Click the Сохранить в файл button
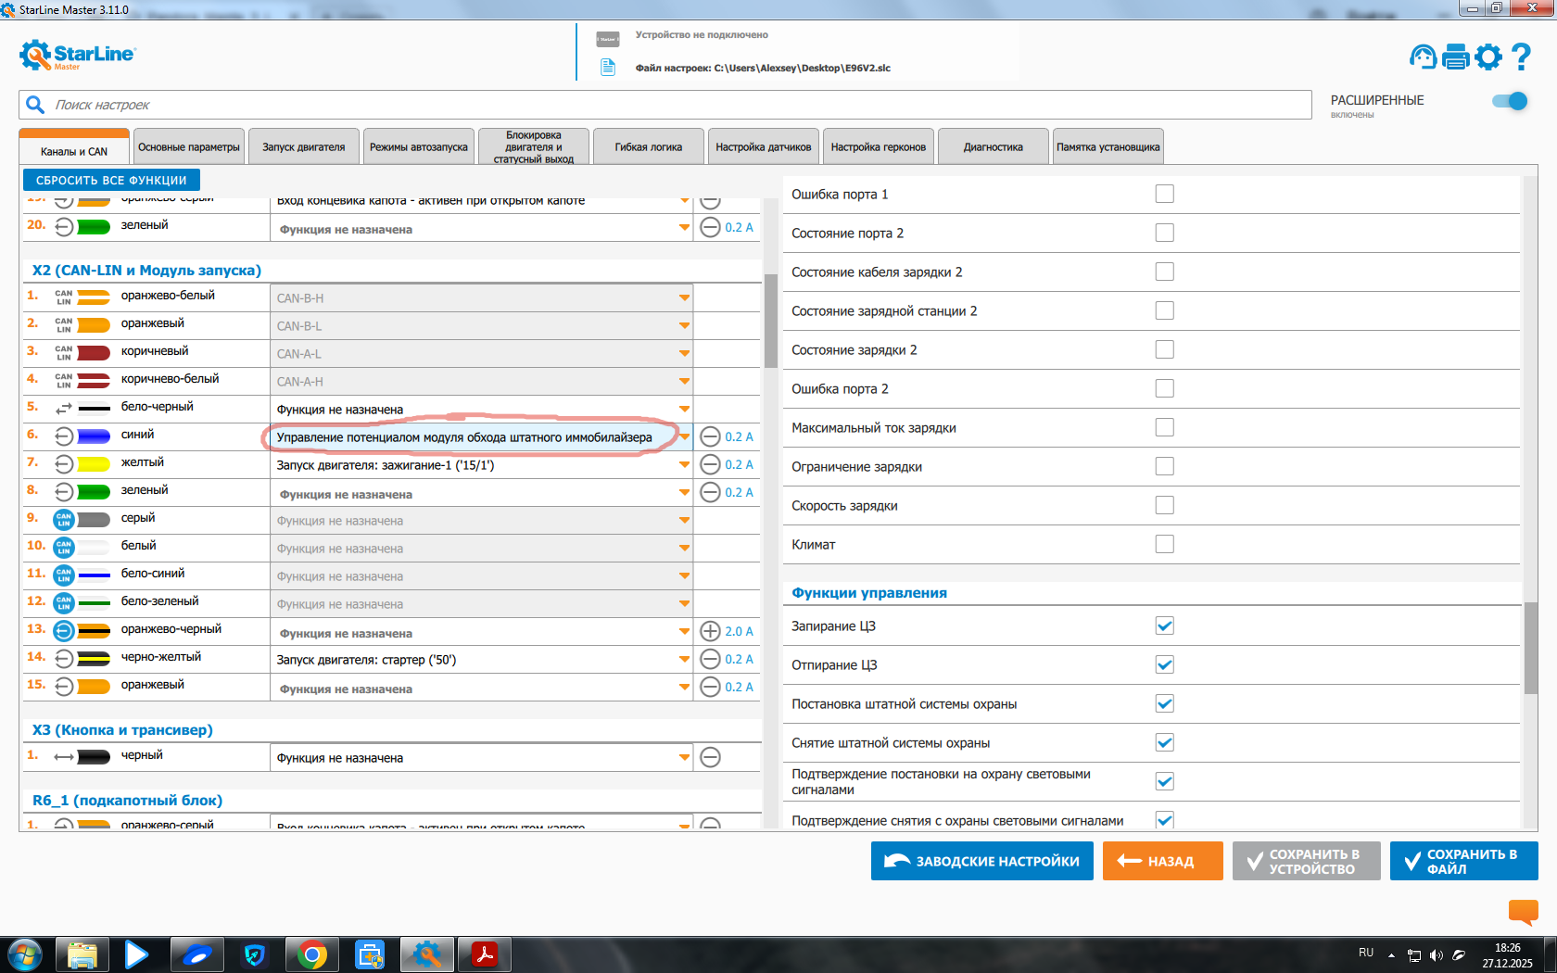Viewport: 1557px width, 973px height. coord(1463,861)
